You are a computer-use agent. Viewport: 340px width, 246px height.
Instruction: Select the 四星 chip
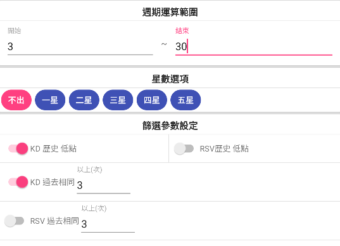[152, 100]
